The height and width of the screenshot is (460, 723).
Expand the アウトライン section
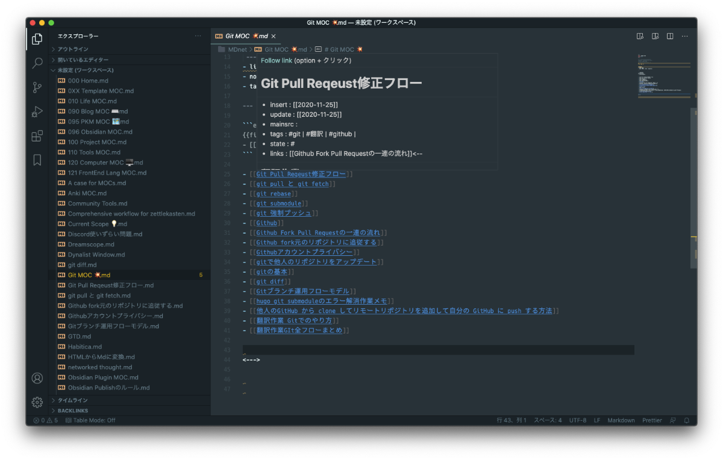click(130, 49)
